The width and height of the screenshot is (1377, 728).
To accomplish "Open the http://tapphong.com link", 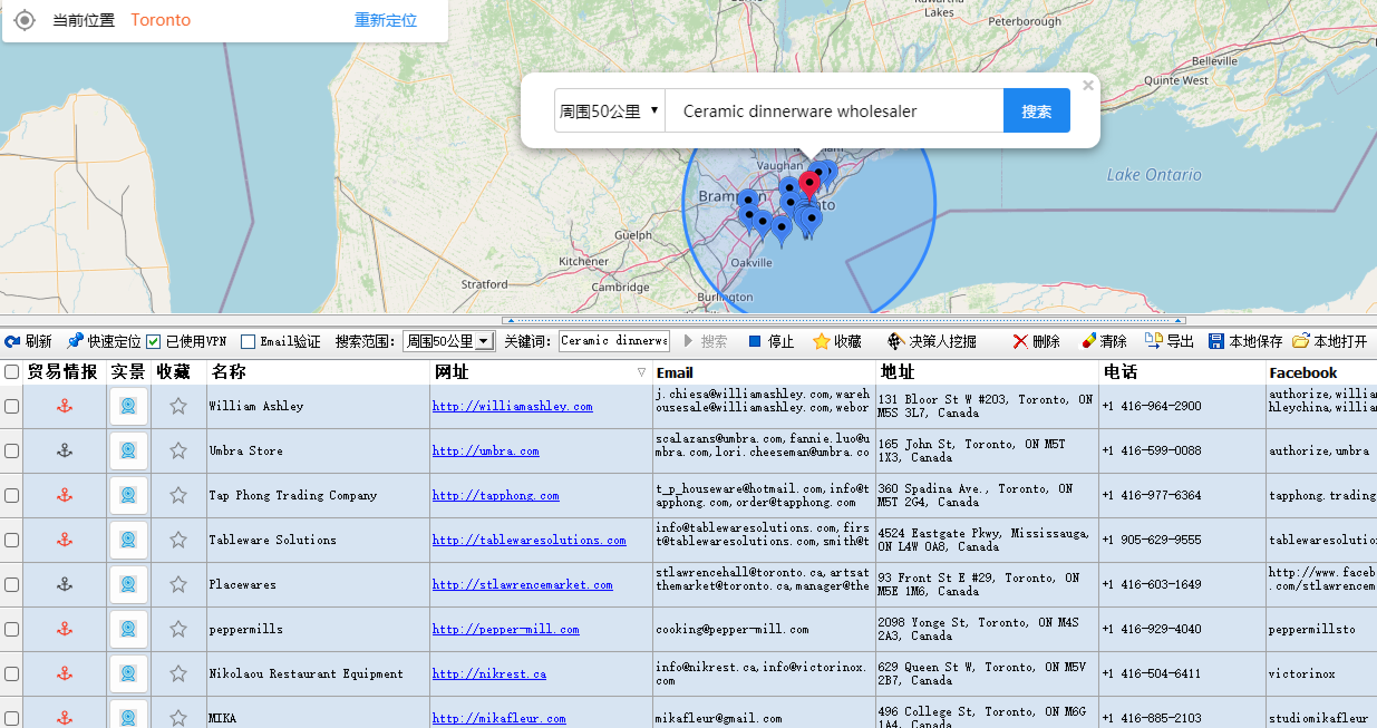I will [x=496, y=496].
